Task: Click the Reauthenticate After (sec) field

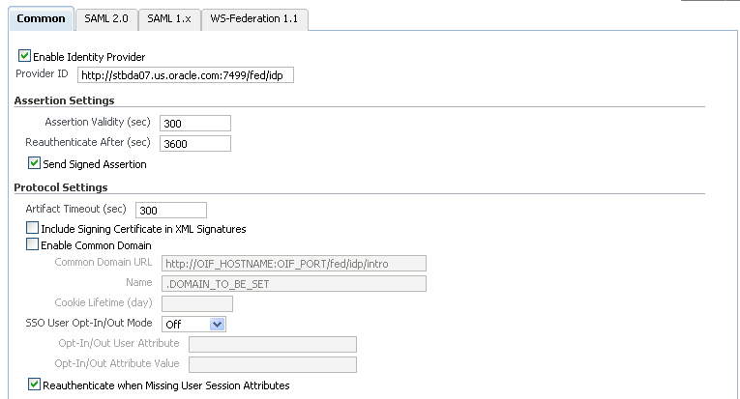Action: coord(195,143)
